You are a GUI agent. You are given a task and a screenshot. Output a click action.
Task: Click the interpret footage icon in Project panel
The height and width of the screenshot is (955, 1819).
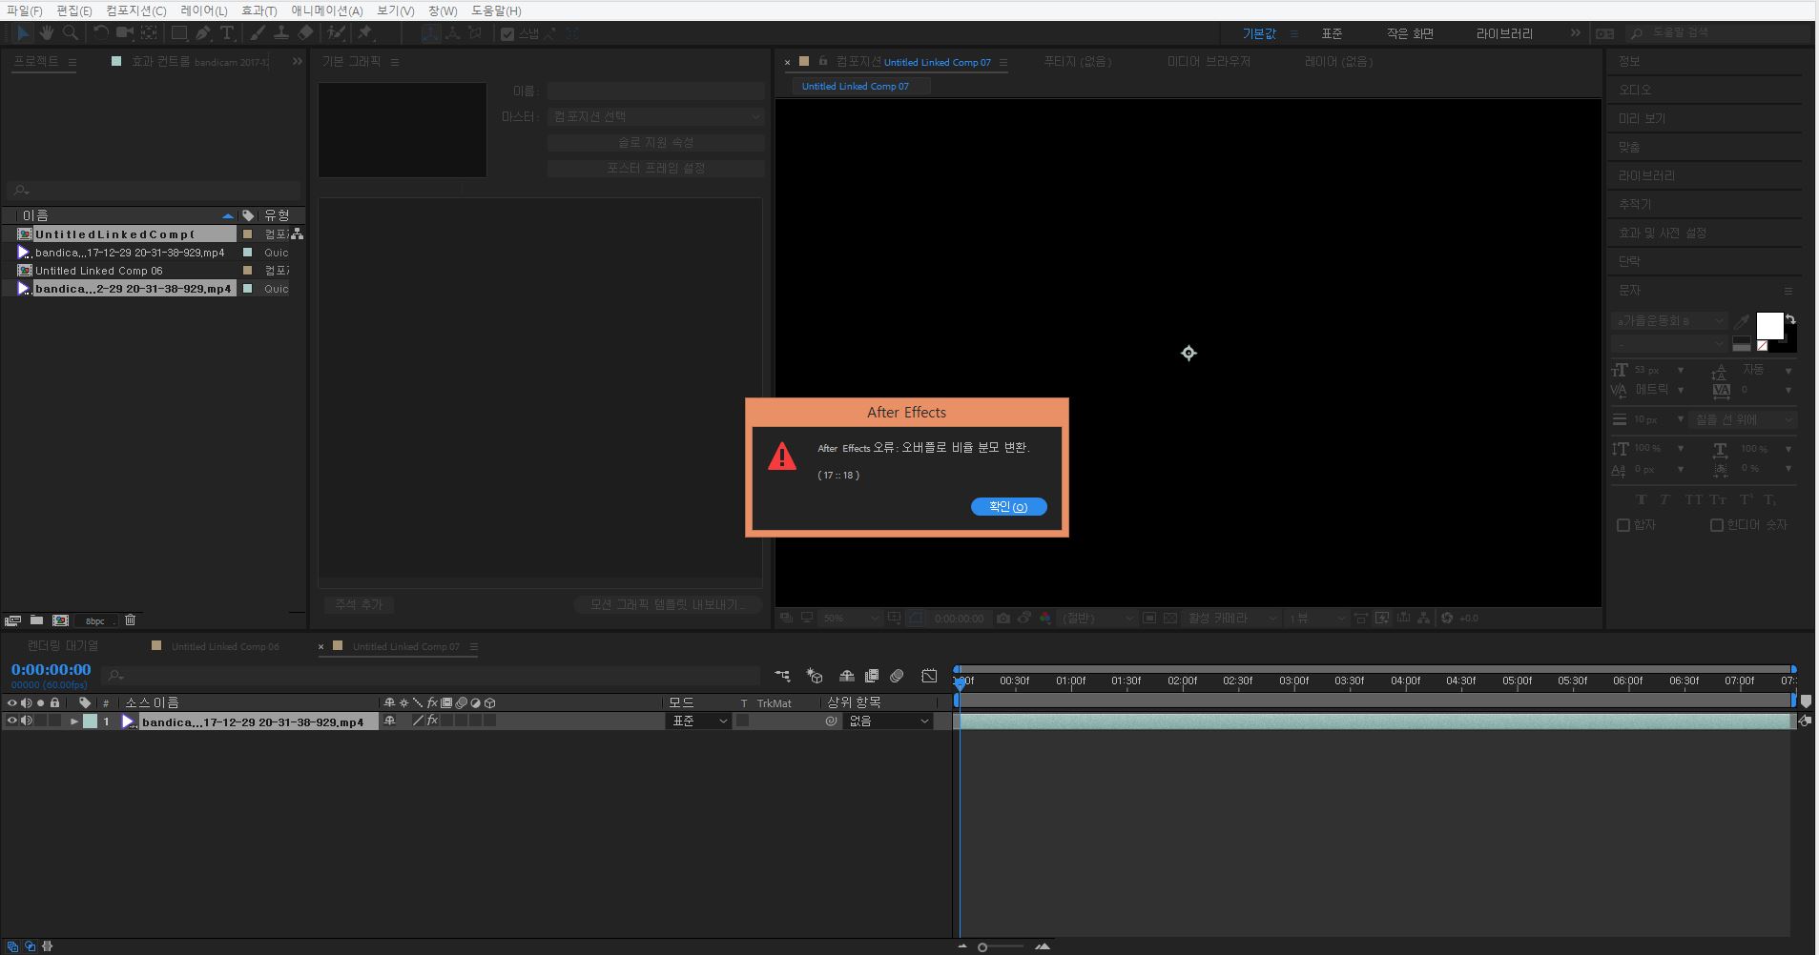[12, 620]
